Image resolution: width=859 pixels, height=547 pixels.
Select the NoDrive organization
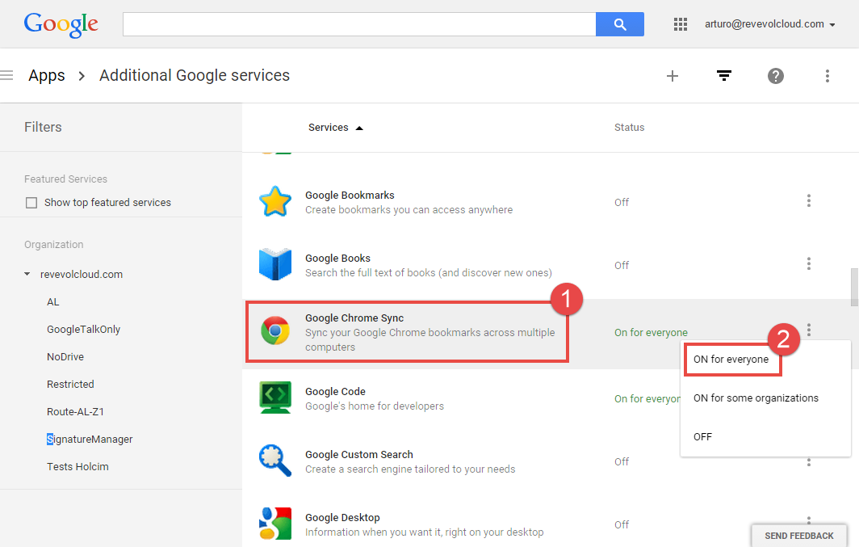pos(65,357)
